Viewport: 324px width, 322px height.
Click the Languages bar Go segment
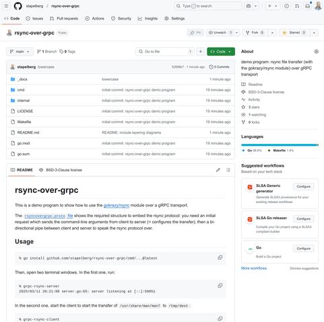tap(279, 145)
